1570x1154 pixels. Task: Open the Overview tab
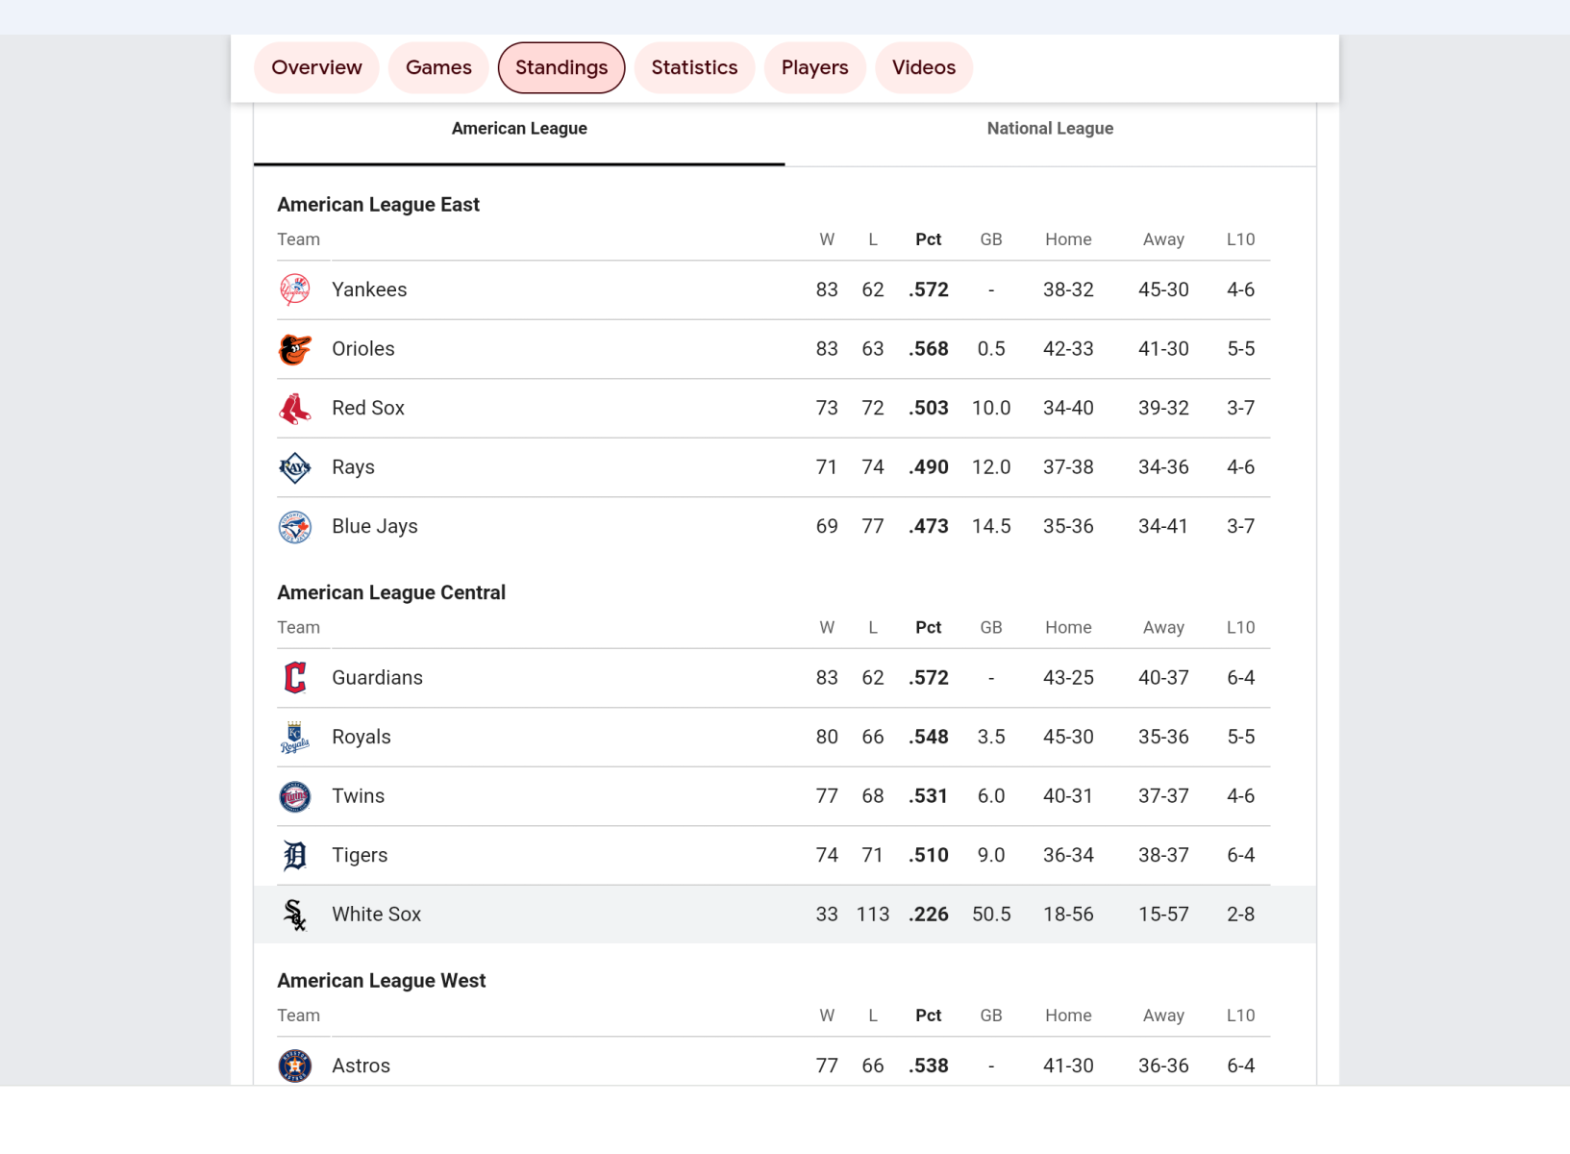(x=316, y=67)
